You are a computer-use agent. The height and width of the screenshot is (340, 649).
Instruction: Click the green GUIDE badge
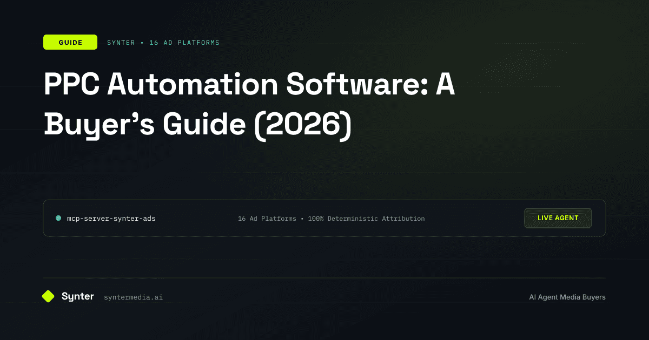70,42
